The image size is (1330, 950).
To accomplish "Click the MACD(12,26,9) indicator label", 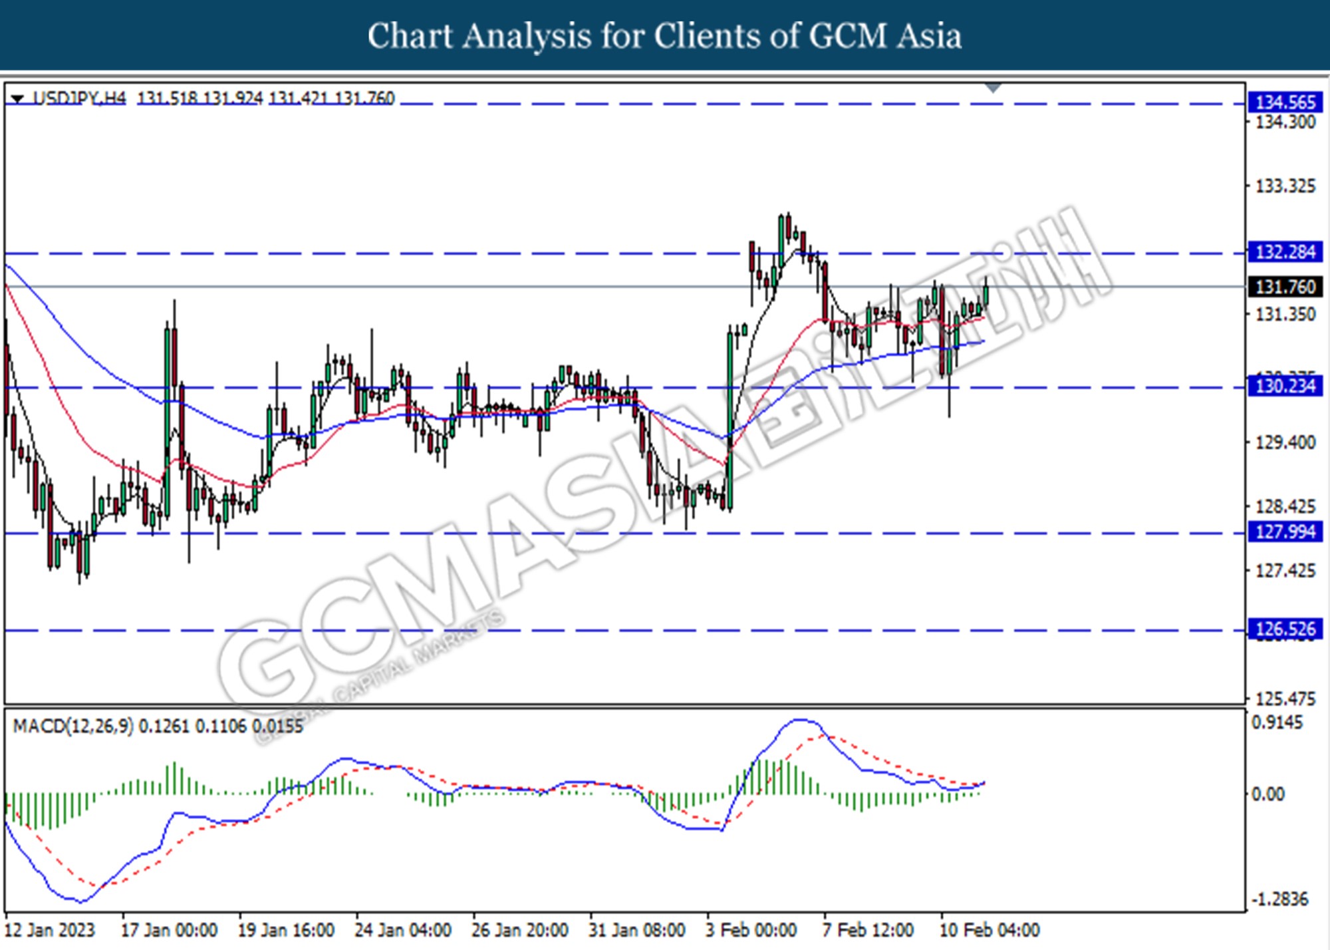I will pyautogui.click(x=73, y=726).
